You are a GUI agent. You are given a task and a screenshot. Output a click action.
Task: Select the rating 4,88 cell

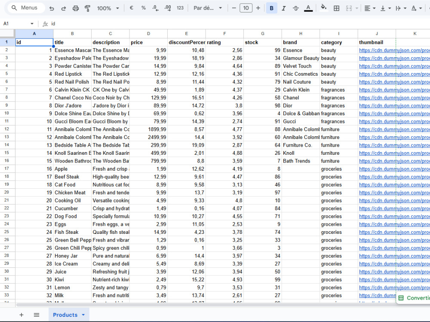[224, 153]
